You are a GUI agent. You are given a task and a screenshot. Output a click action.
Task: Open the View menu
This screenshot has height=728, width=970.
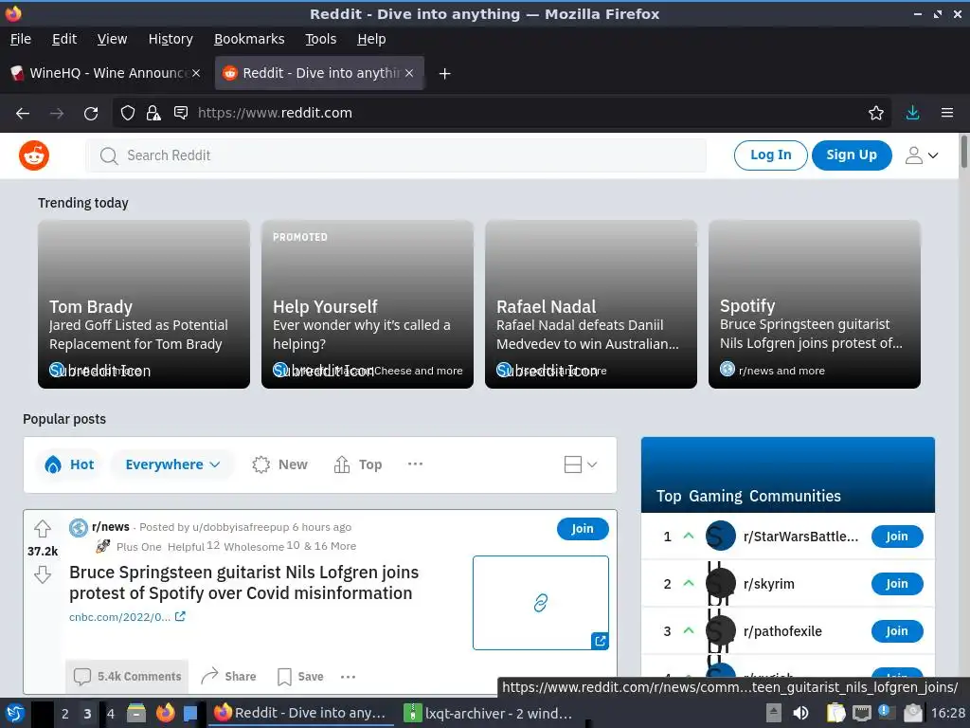tap(112, 39)
